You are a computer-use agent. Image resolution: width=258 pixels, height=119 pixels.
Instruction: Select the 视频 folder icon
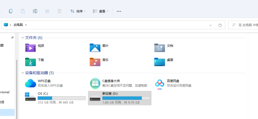coord(30,48)
